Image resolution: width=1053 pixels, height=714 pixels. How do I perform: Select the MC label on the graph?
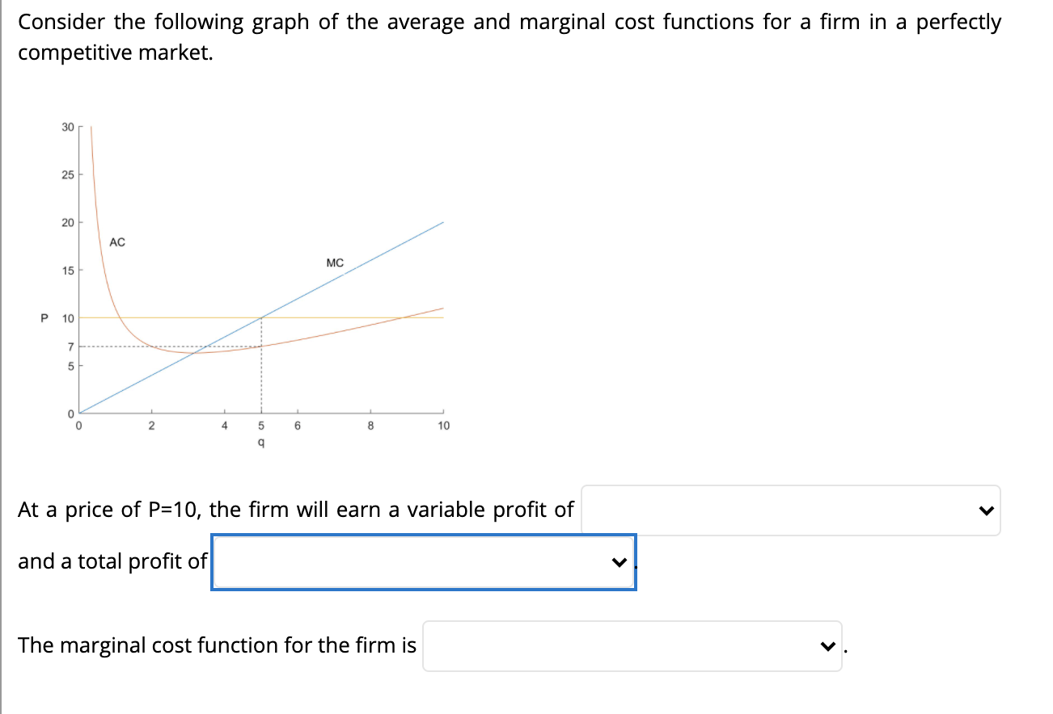pyautogui.click(x=333, y=262)
